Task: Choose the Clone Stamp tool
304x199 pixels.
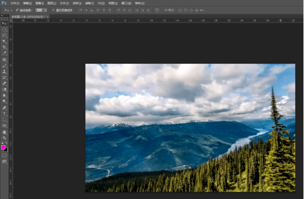Action: (4, 71)
